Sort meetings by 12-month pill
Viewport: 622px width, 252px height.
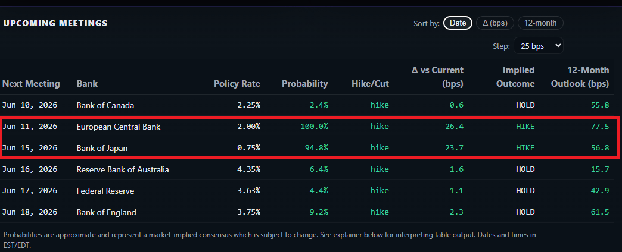[x=540, y=23]
